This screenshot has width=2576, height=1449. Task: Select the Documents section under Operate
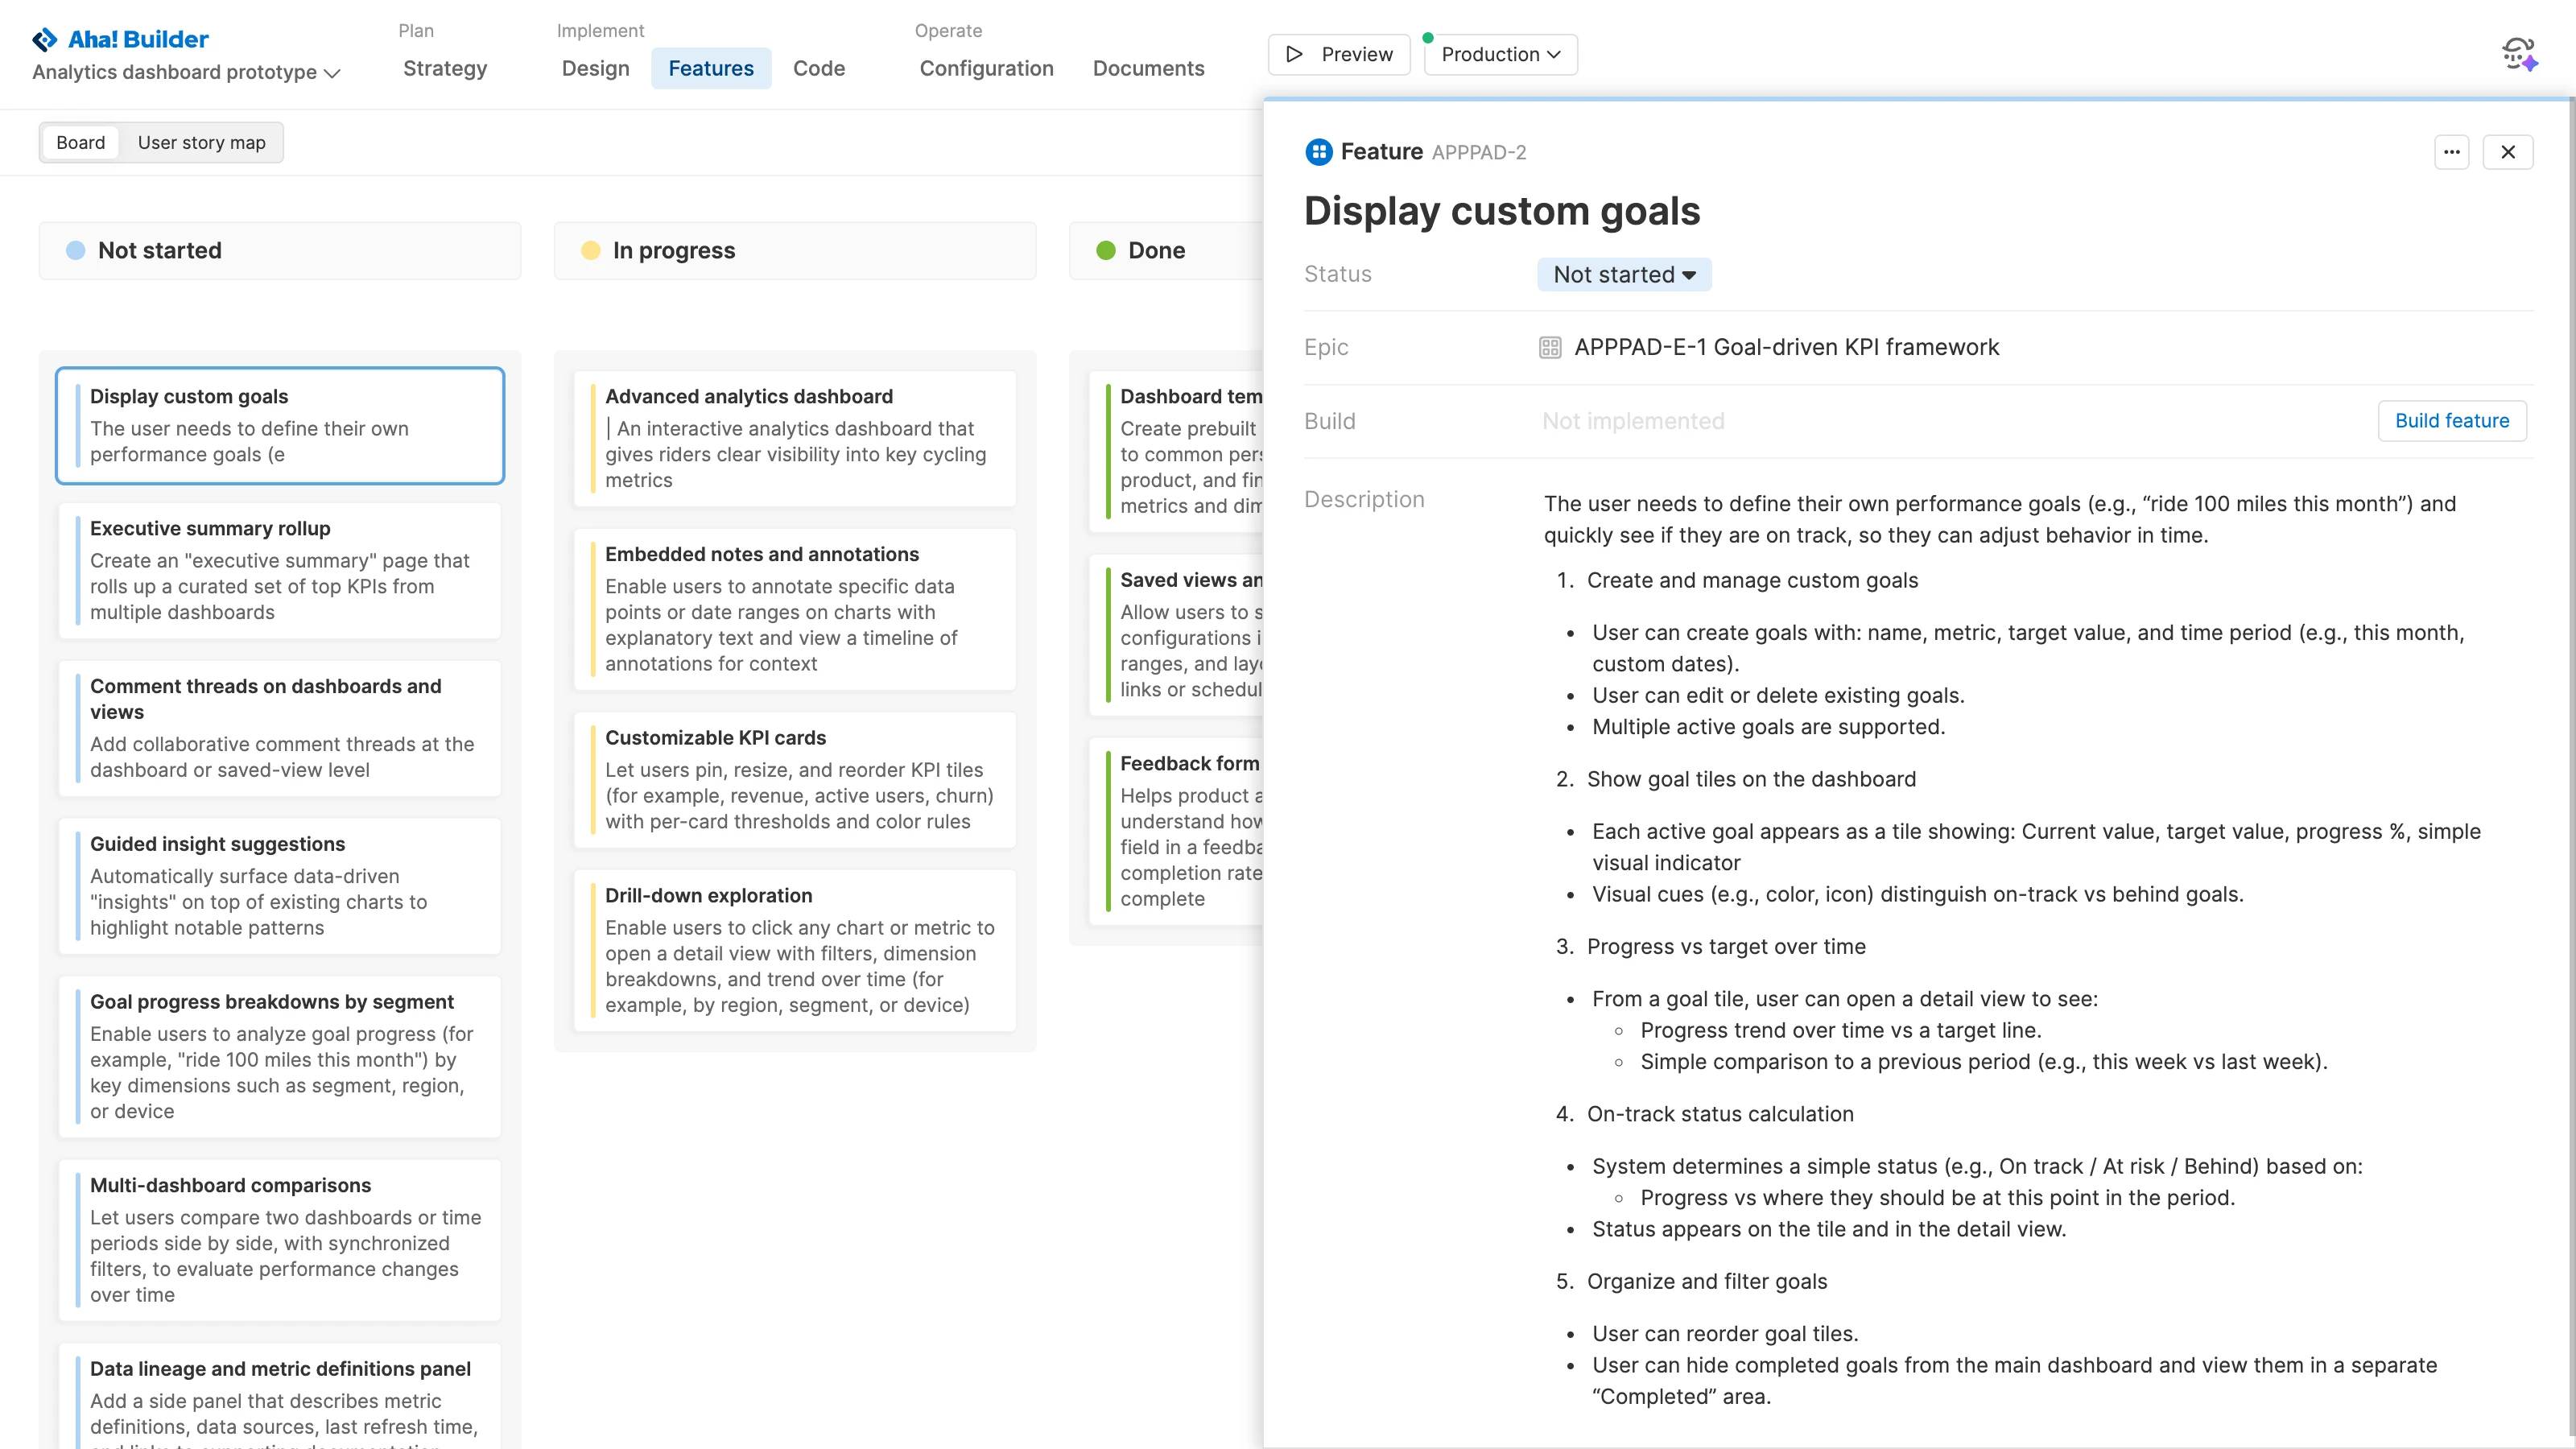(1148, 68)
